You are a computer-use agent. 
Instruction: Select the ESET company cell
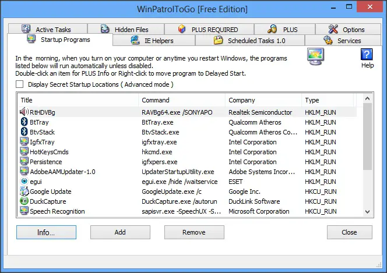click(235, 182)
